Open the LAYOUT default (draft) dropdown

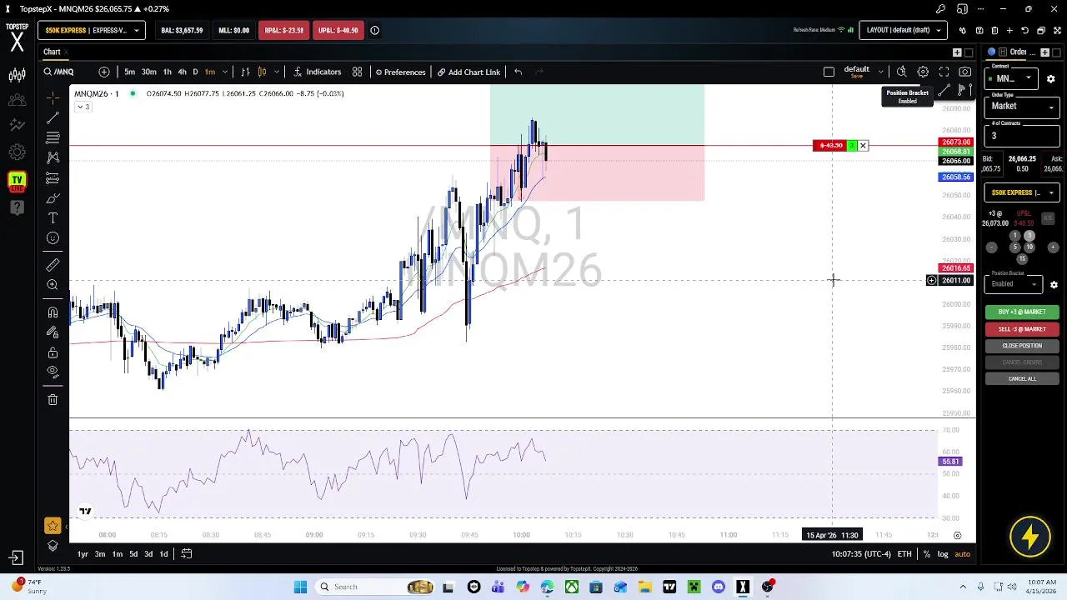pyautogui.click(x=903, y=30)
